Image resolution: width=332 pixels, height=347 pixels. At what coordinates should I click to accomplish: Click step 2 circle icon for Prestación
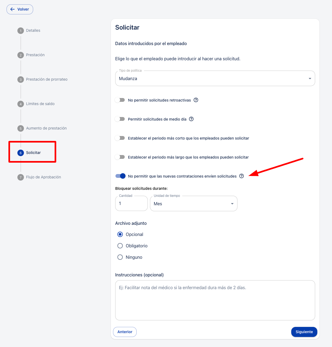(21, 55)
